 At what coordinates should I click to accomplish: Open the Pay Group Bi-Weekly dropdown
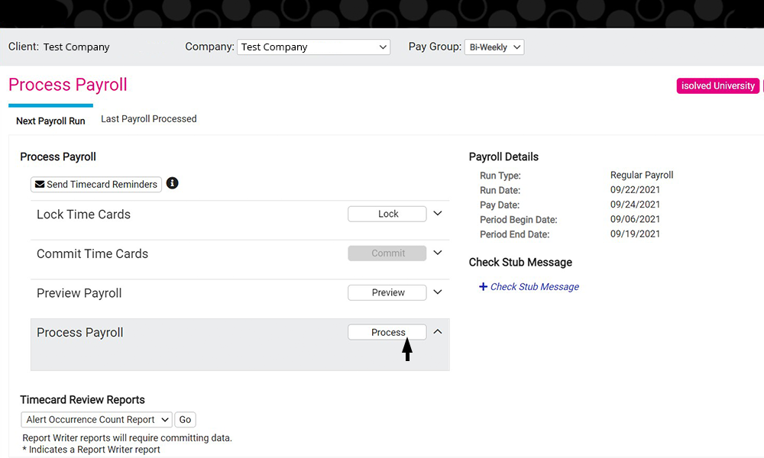pos(494,47)
